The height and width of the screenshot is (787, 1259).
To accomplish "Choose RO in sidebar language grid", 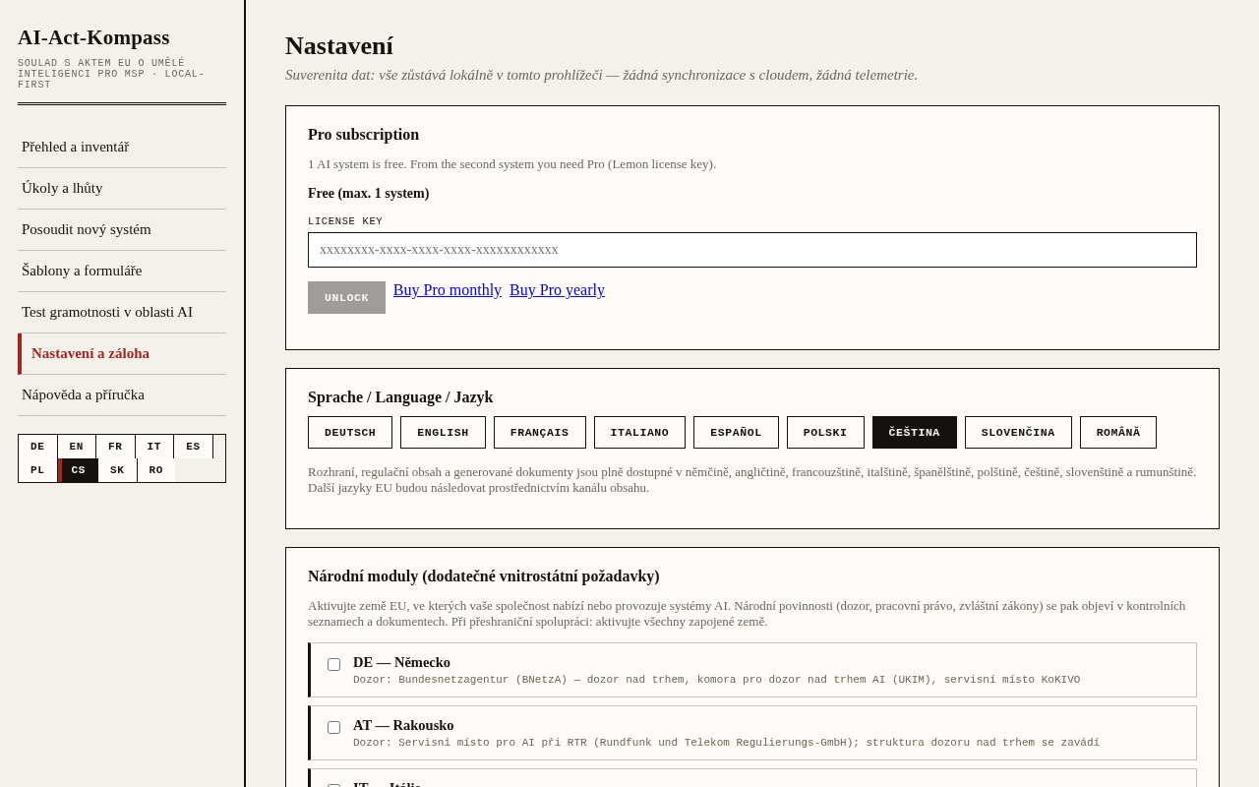I will pyautogui.click(x=156, y=470).
